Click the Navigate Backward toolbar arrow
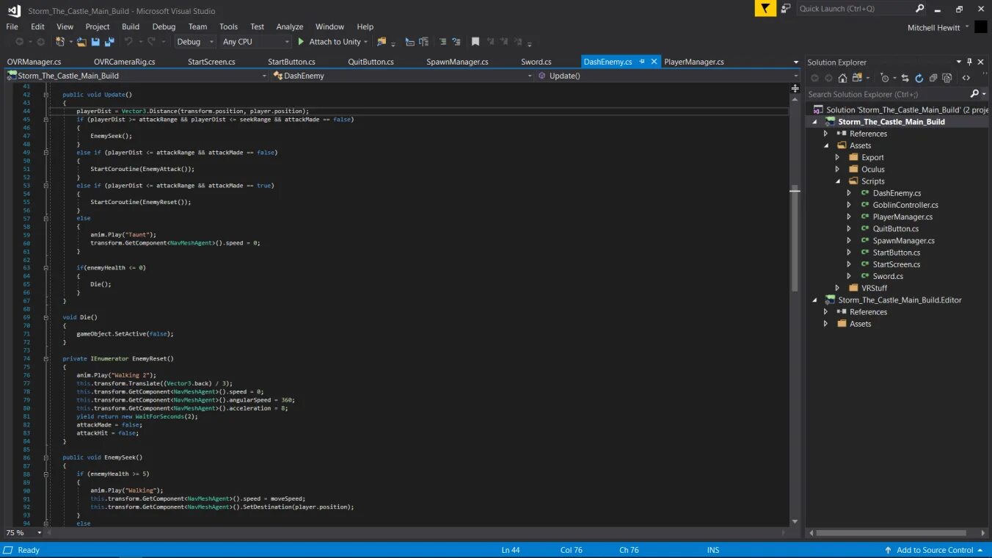Viewport: 992px width, 558px height. (20, 42)
